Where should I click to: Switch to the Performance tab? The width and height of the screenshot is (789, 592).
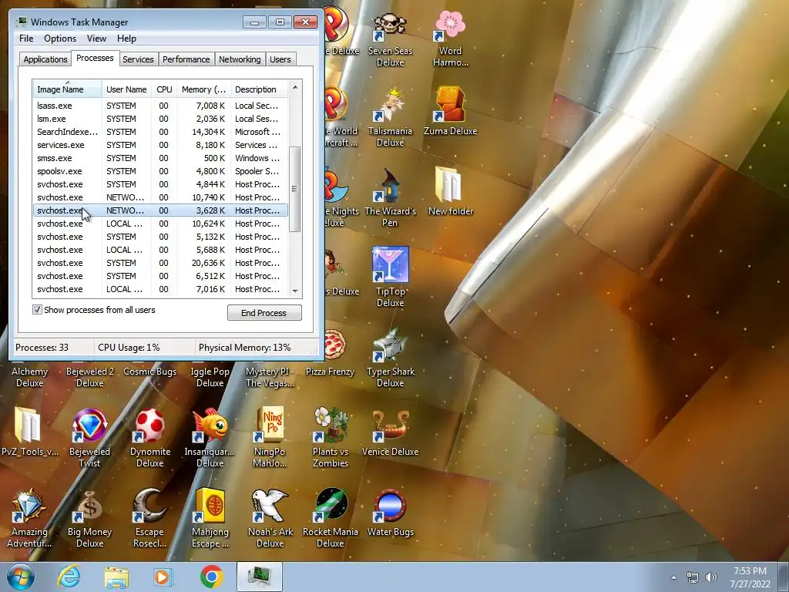tap(186, 59)
